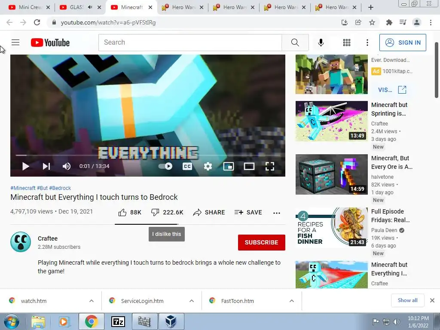Go back in browser history

(9, 22)
